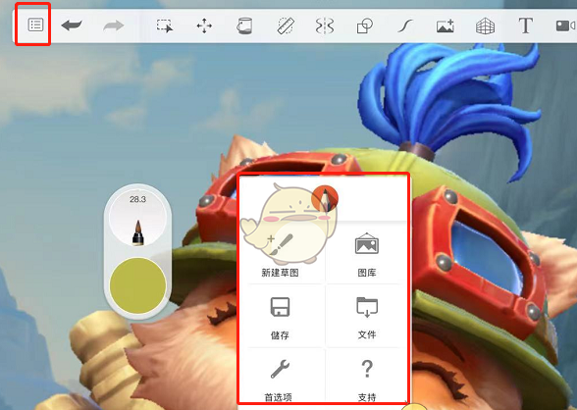Open the perspective grid tool
The height and width of the screenshot is (410, 577).
[x=485, y=26]
